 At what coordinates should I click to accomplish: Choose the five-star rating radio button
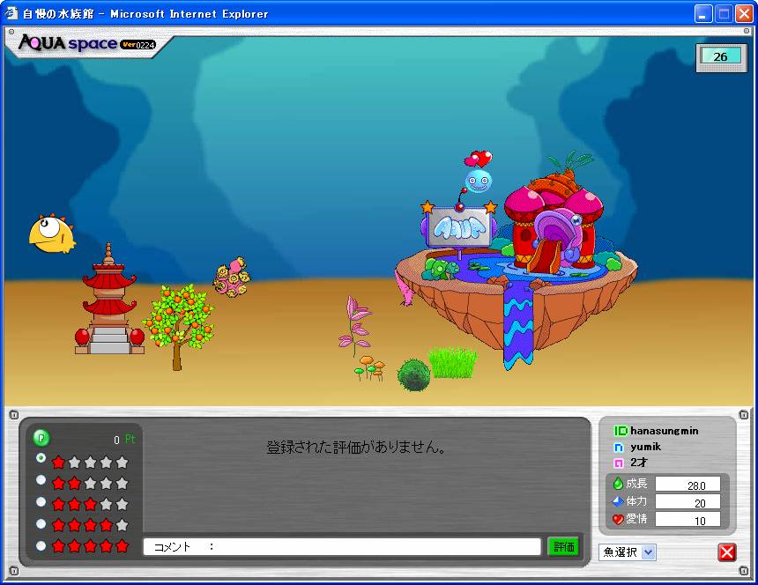point(41,545)
